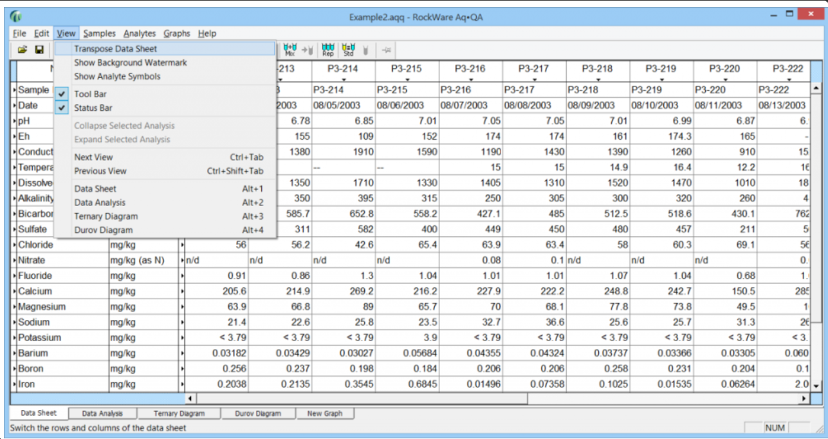Click the horizontal scrollbar right arrow
Image resolution: width=828 pixels, height=439 pixels.
[x=804, y=399]
